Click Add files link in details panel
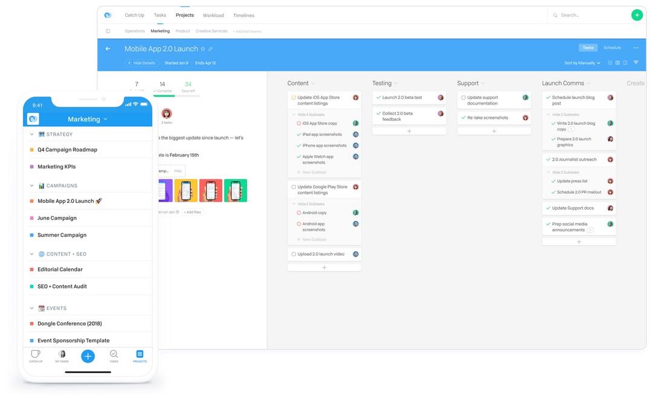 pyautogui.click(x=193, y=212)
